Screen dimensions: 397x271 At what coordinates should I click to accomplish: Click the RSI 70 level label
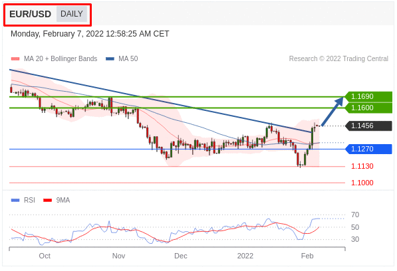[355, 215]
